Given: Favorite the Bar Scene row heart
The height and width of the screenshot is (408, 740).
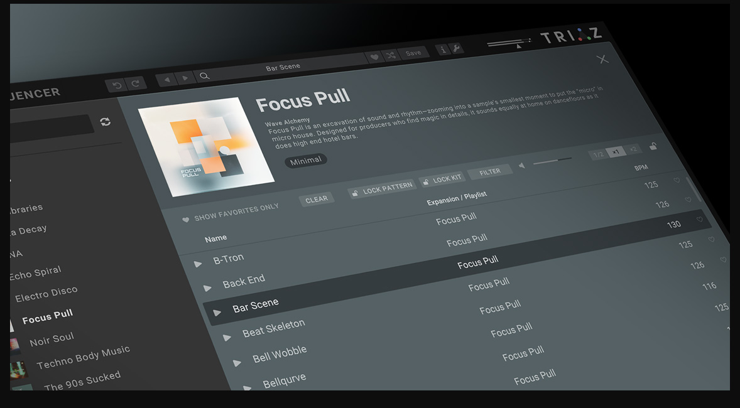Looking at the screenshot, I should [700, 220].
